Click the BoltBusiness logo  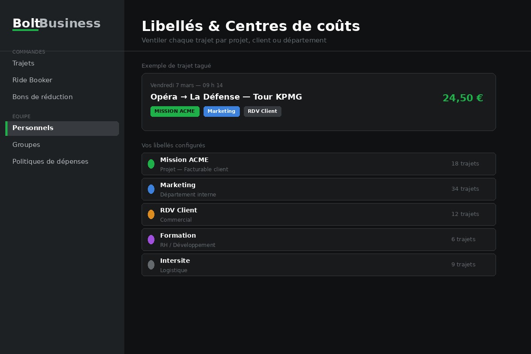(56, 23)
